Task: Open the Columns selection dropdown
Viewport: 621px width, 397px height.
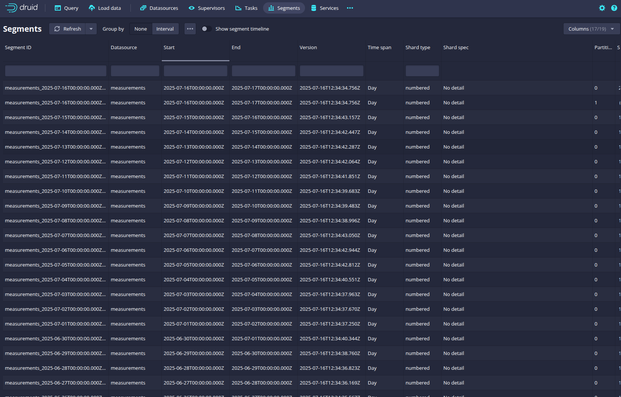Action: 591,29
